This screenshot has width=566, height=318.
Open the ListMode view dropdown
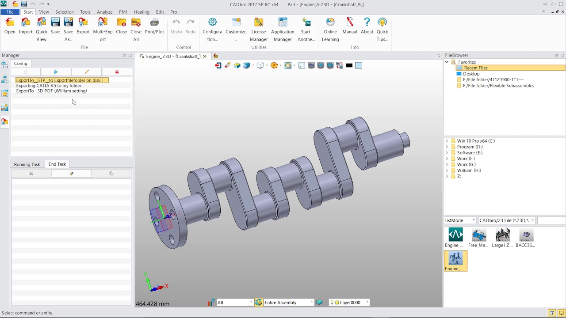[474, 220]
